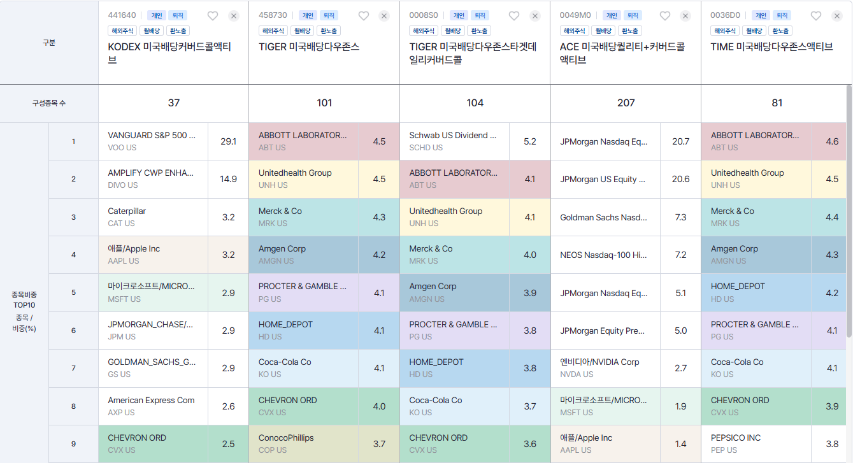
Task: Click the 월배당 tag in the KODEX column
Action: pyautogui.click(x=152, y=31)
